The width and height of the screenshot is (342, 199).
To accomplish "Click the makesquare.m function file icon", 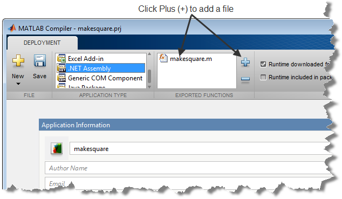I will [x=163, y=58].
